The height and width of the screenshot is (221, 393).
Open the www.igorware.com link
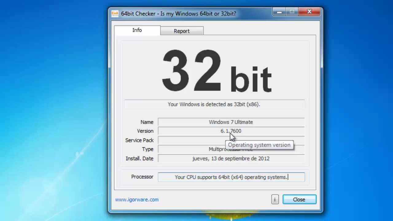click(x=137, y=200)
